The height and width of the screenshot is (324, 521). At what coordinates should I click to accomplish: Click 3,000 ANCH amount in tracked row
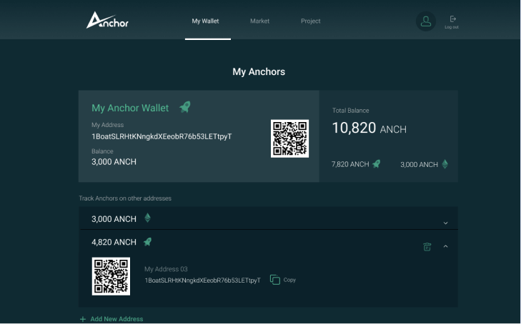click(x=114, y=219)
